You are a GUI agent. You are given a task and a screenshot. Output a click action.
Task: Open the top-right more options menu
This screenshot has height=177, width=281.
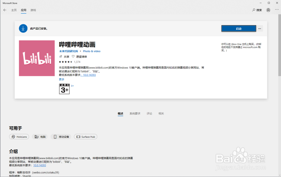pyautogui.click(x=277, y=10)
